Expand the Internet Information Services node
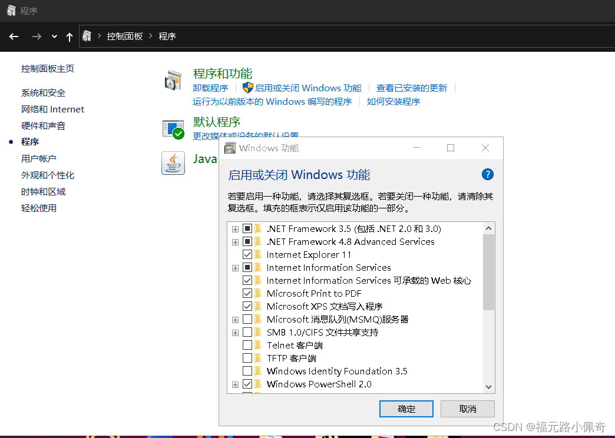This screenshot has height=438, width=615. pyautogui.click(x=235, y=267)
